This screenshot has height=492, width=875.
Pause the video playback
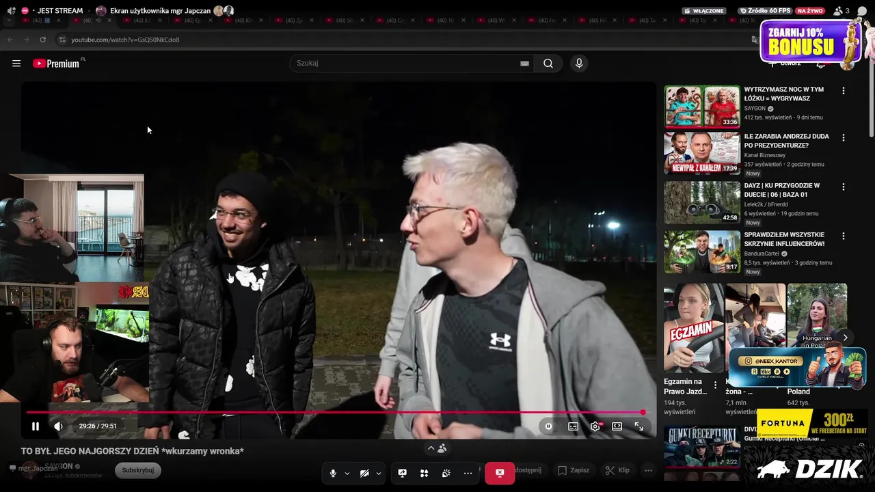pos(36,426)
